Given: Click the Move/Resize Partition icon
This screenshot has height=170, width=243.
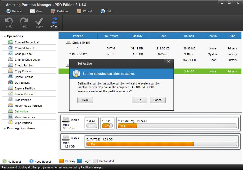Looking at the screenshot, I should [10, 105].
